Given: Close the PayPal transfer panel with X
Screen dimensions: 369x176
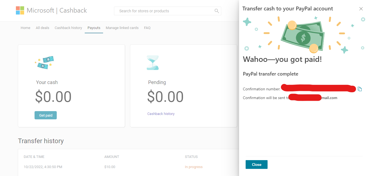Looking at the screenshot, I should 361,9.
